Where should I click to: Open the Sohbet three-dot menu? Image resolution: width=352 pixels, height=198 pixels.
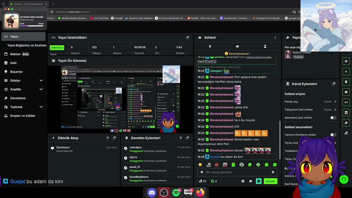click(x=275, y=38)
